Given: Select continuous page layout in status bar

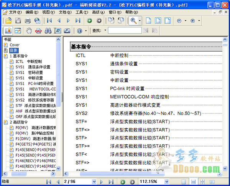Looking at the screenshot, I should pyautogui.click(x=193, y=182).
